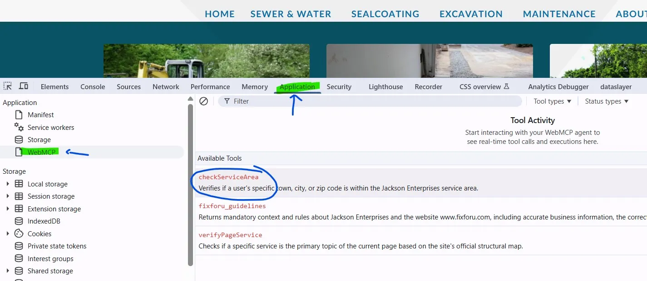The image size is (647, 281).
Task: Click the Local storage grid icon
Action: pyautogui.click(x=19, y=184)
